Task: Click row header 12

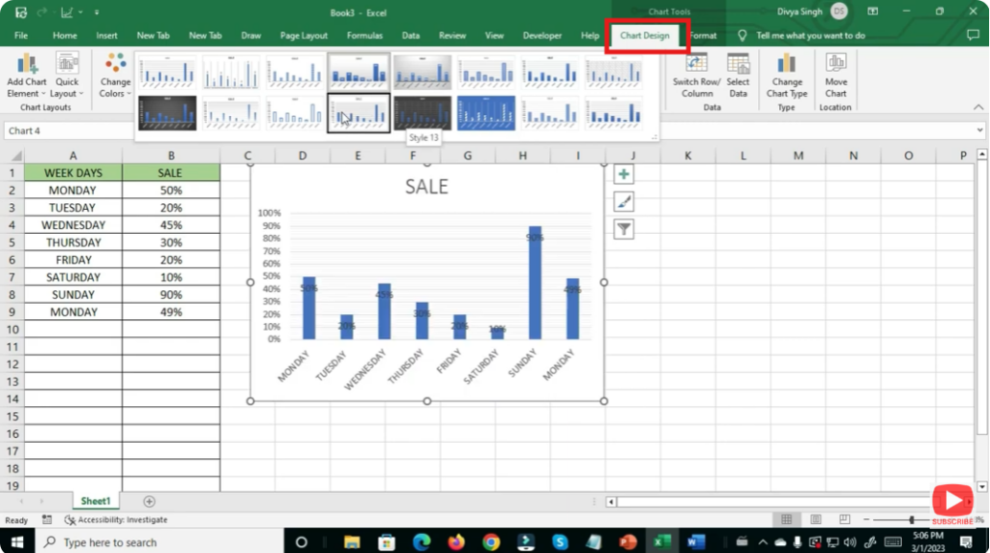Action: pos(12,364)
